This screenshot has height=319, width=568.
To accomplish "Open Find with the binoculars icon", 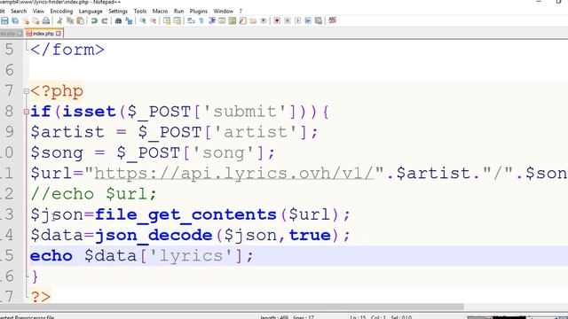I will (118, 20).
